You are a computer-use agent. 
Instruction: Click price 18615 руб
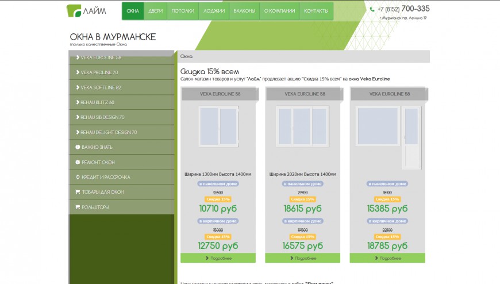pos(303,208)
